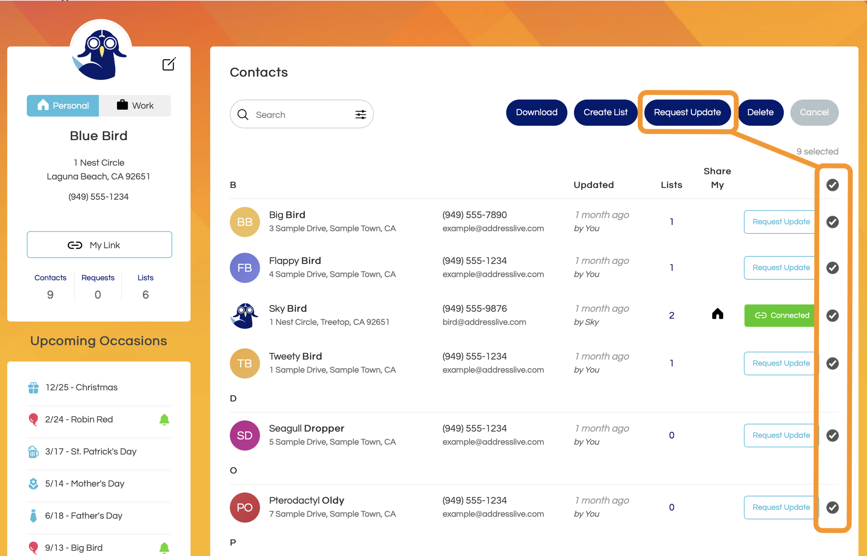Uncheck the select-all checkmark in the header
Image resolution: width=867 pixels, height=556 pixels.
coord(832,185)
